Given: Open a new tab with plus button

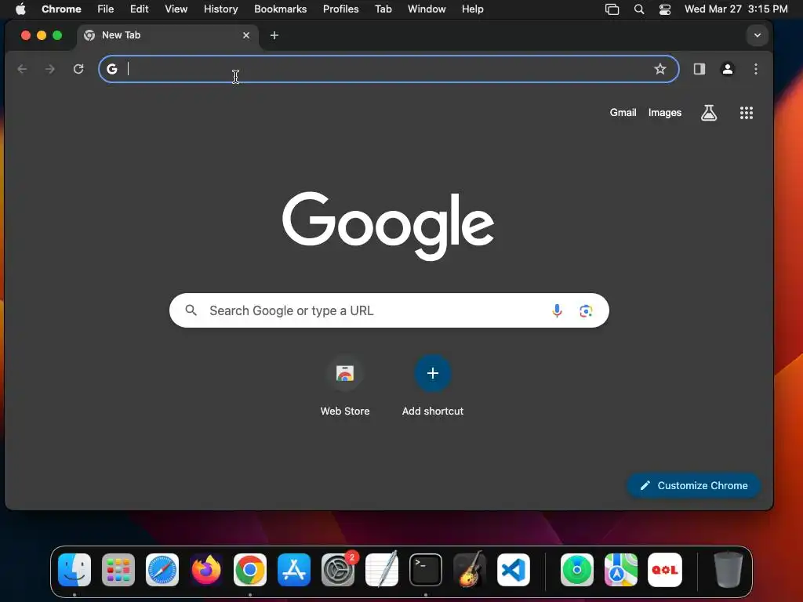Looking at the screenshot, I should click(274, 35).
